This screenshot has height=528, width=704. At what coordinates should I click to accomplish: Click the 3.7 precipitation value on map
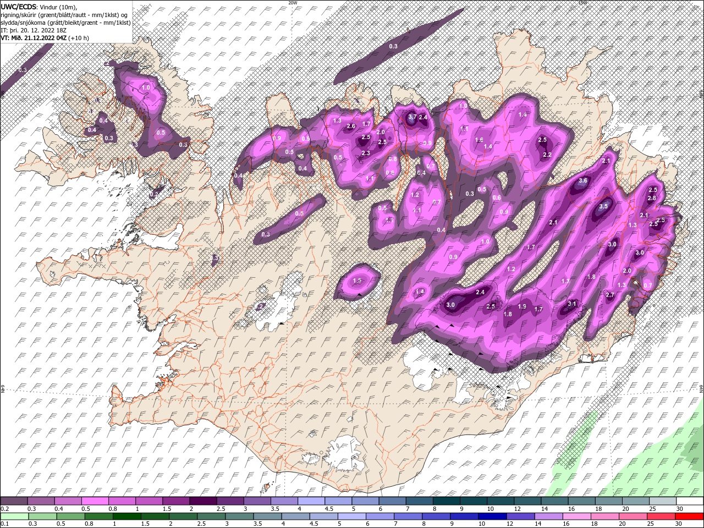(412, 117)
